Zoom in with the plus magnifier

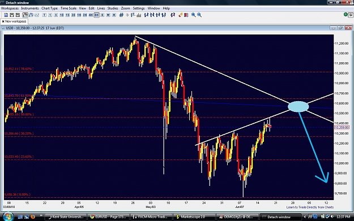coord(194,15)
